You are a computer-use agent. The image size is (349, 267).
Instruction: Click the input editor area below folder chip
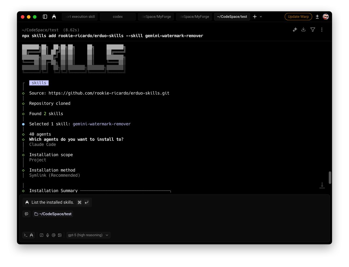pos(174,224)
